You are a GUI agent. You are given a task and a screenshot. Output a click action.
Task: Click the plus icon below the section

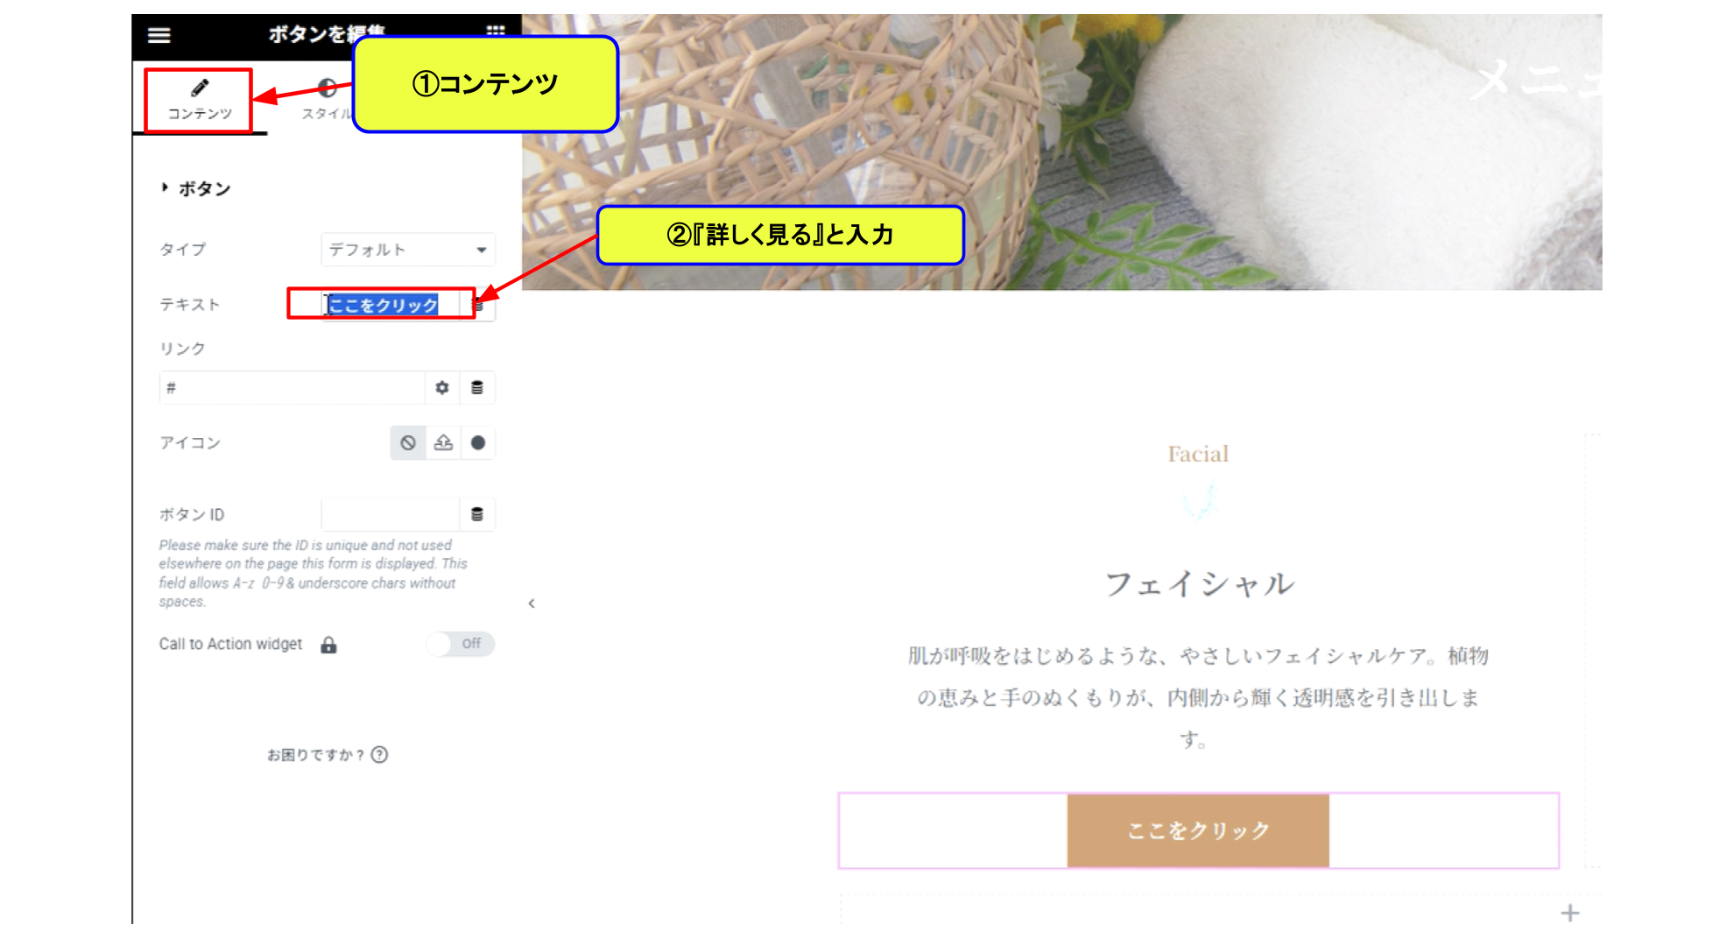[1570, 914]
